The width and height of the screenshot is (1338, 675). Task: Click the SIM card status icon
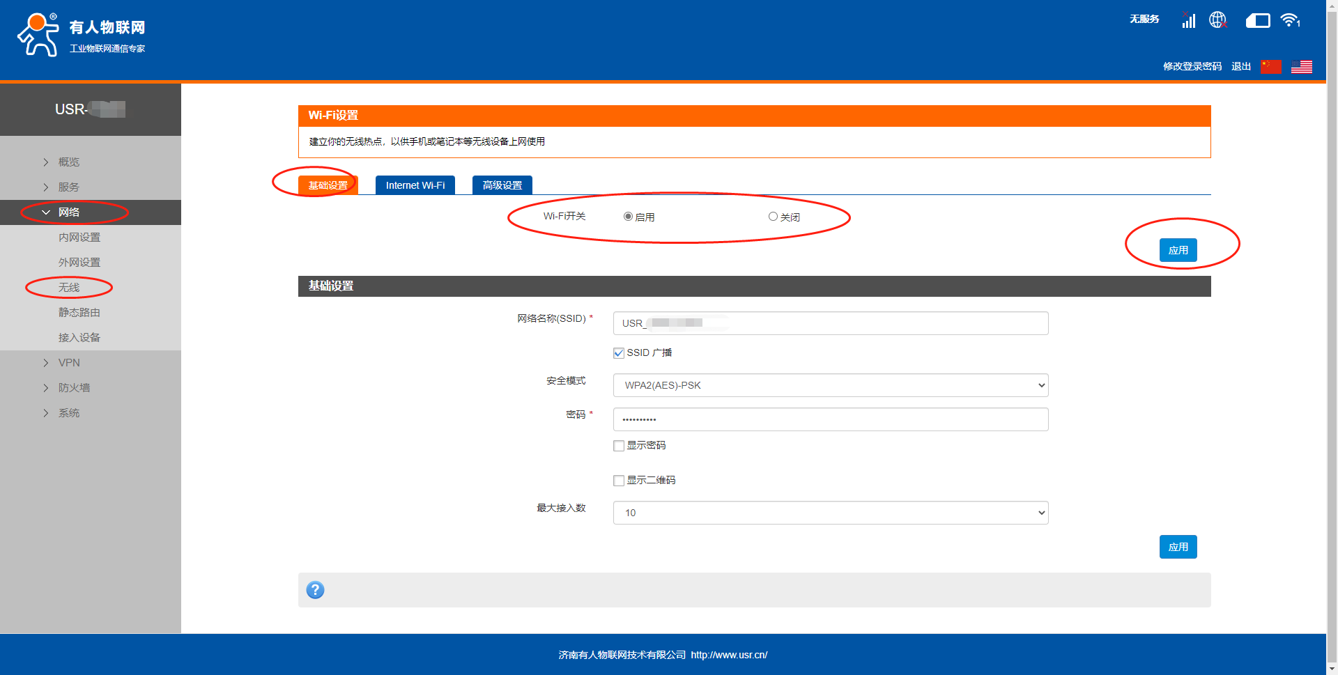click(x=1257, y=21)
